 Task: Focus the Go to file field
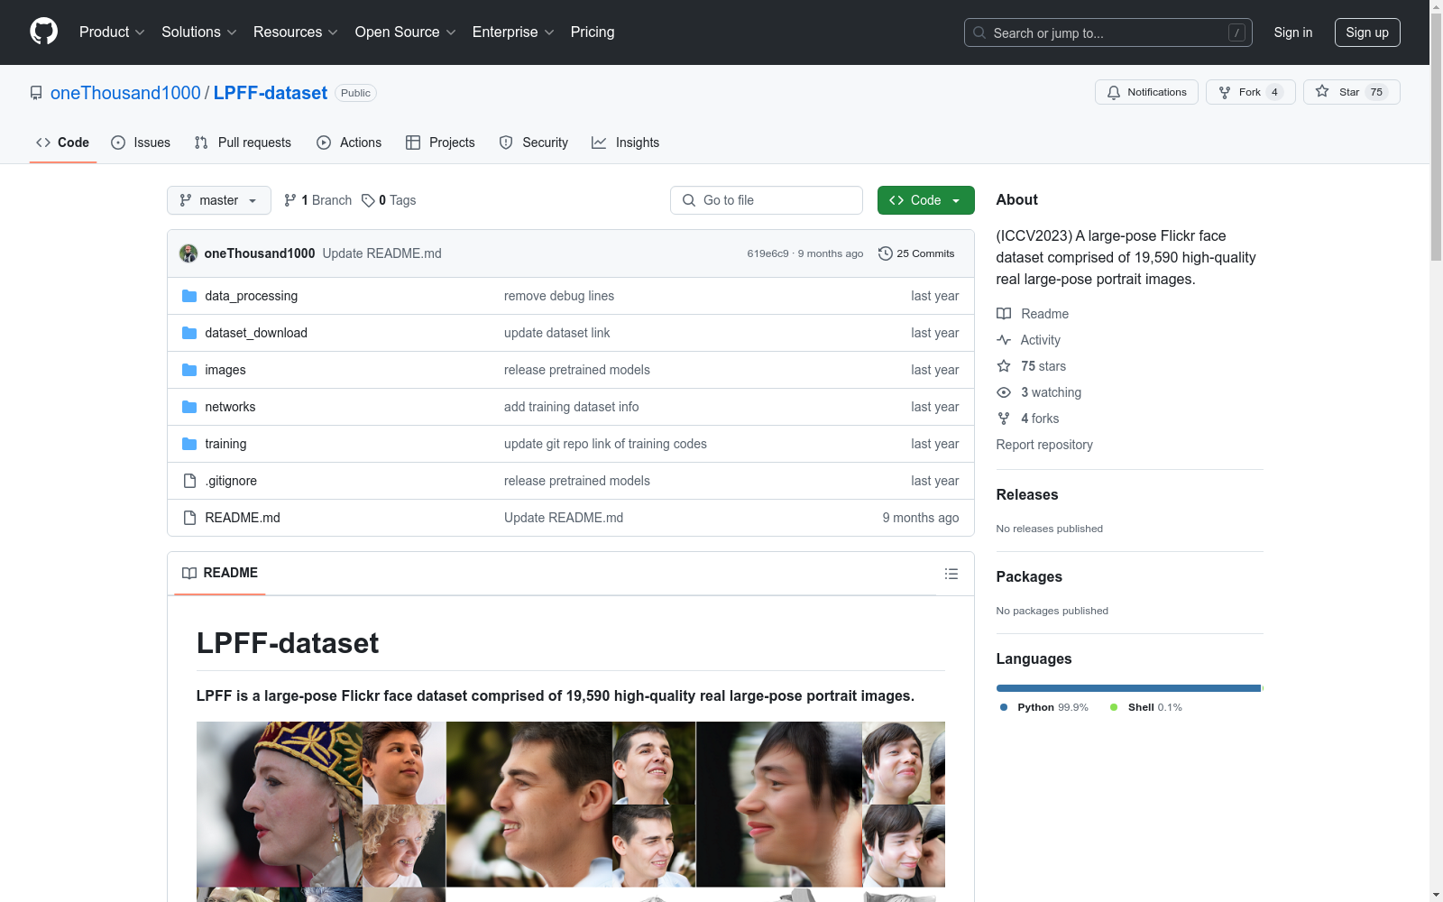767,200
